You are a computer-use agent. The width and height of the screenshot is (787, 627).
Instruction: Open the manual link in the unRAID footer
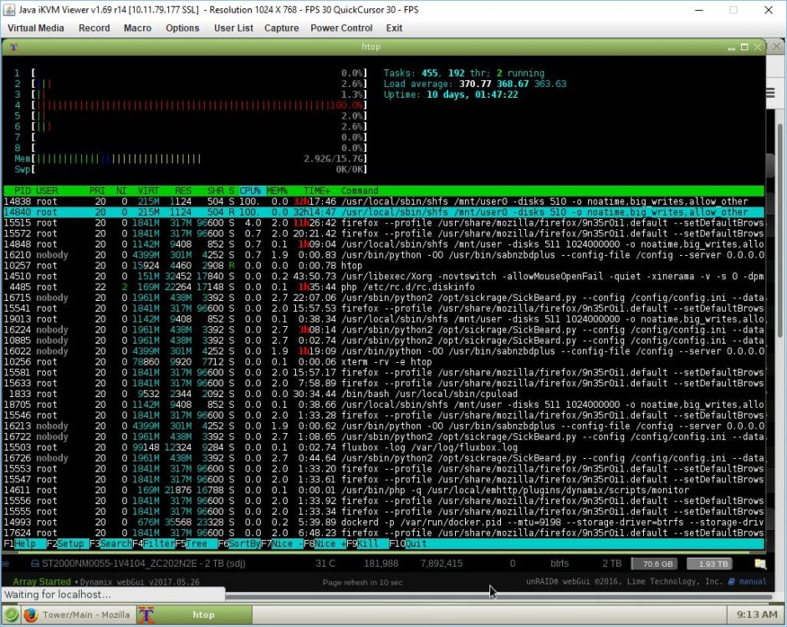click(x=752, y=582)
